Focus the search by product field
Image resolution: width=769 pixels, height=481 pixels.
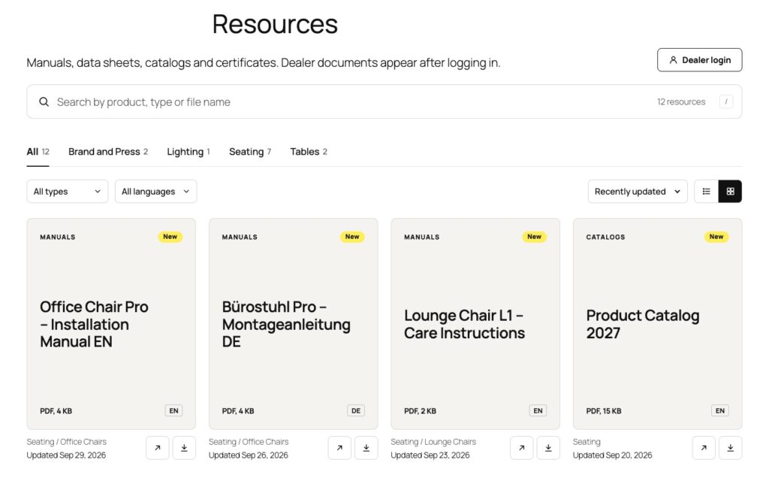click(384, 101)
